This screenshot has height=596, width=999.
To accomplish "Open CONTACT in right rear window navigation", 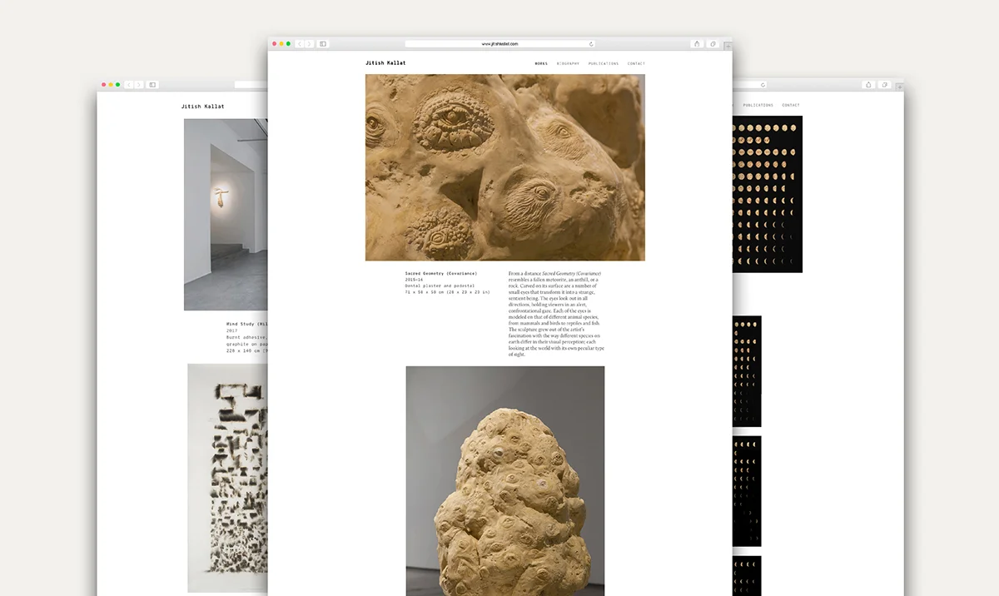I will coord(791,106).
